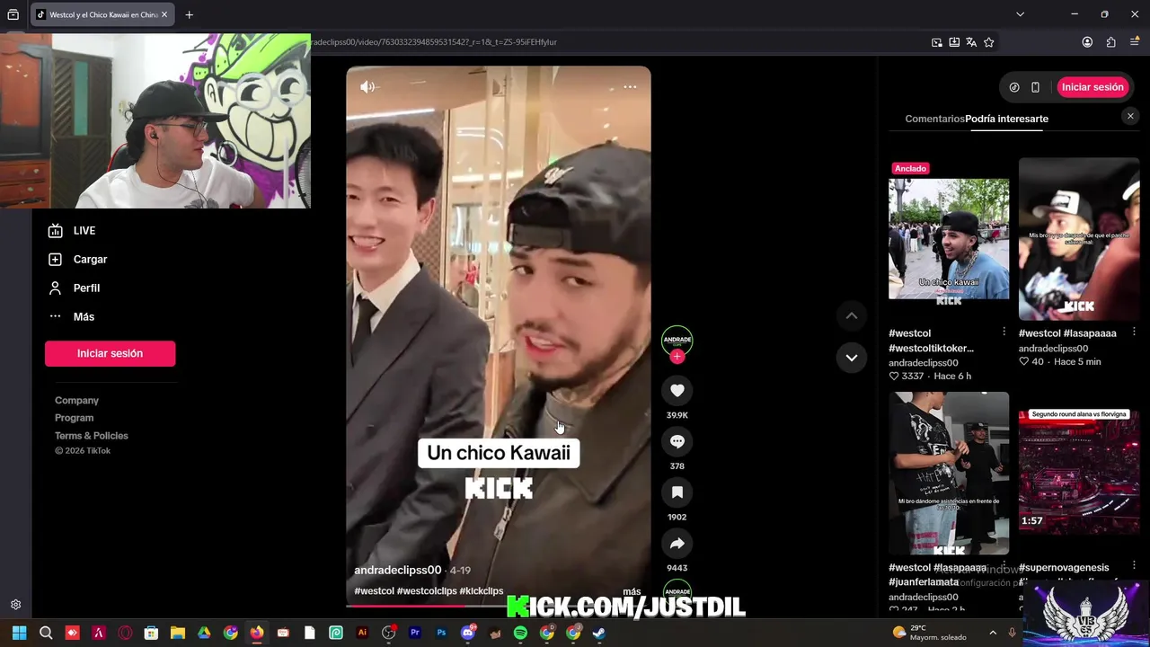Seek on the video progress bar

pos(499,606)
